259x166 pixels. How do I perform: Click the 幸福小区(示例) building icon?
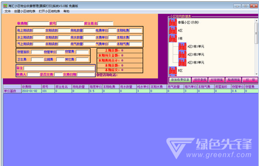pos(173,22)
